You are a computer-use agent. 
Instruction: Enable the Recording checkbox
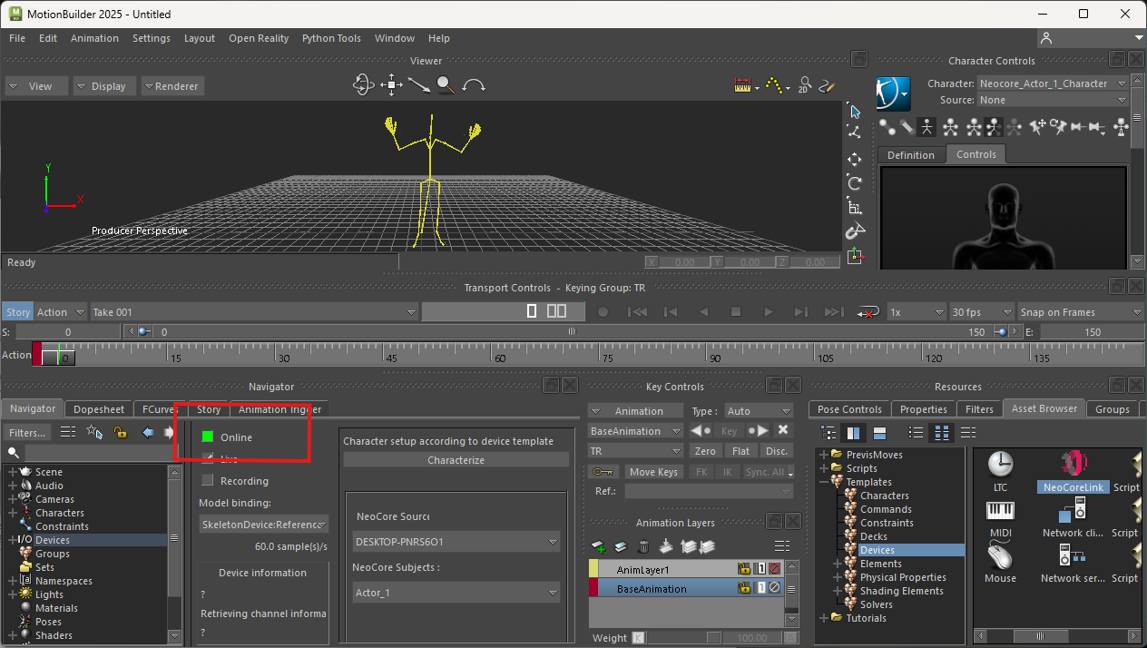pos(208,481)
